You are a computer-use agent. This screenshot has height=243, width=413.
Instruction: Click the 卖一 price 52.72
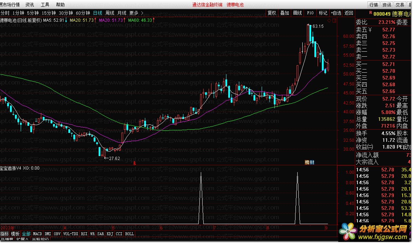389,57
